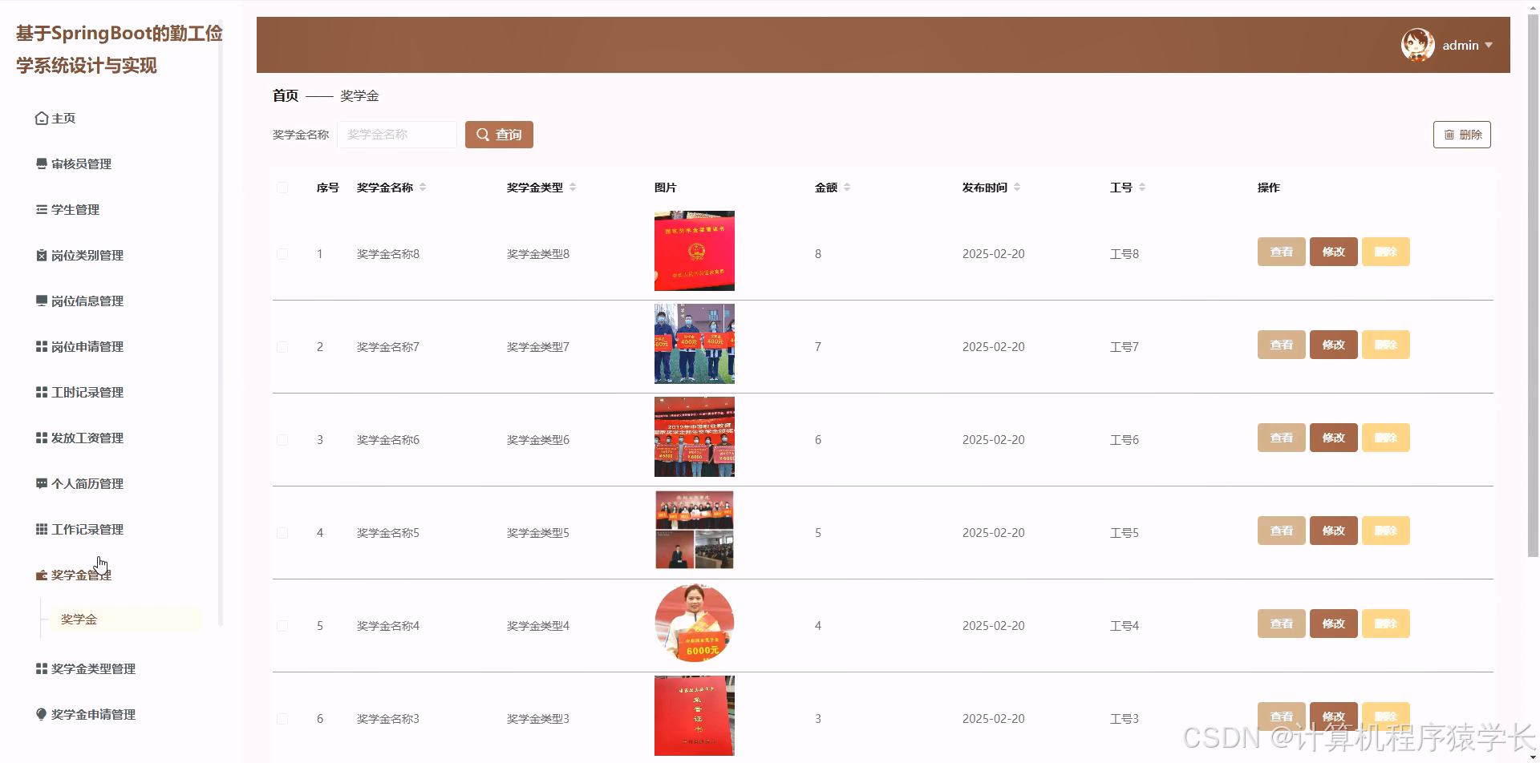Expand 岗位申请管理 menu

click(87, 346)
